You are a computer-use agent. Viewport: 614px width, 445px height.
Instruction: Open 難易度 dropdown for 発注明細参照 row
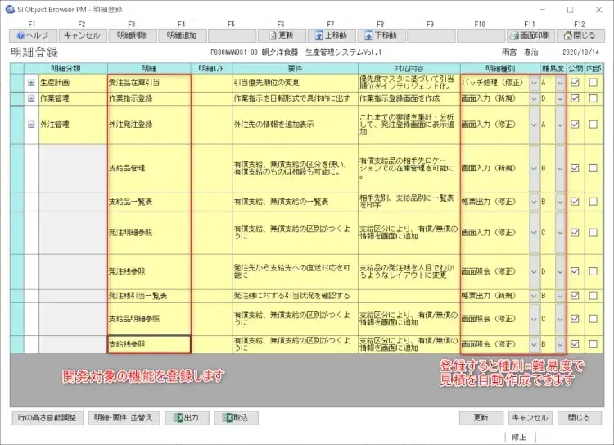point(560,233)
